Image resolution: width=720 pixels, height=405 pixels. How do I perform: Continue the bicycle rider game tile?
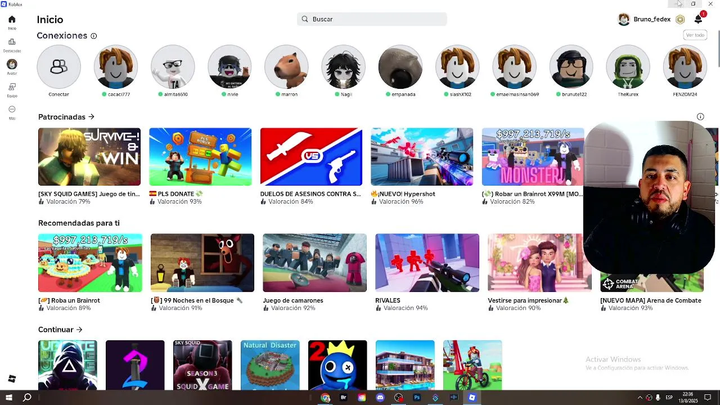tap(472, 365)
